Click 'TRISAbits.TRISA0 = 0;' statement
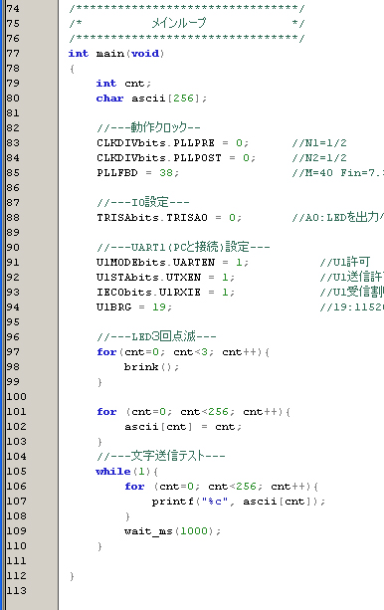 click(x=169, y=217)
